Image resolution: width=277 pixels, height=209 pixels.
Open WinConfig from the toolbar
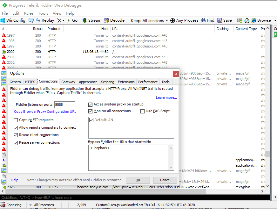click(13, 20)
